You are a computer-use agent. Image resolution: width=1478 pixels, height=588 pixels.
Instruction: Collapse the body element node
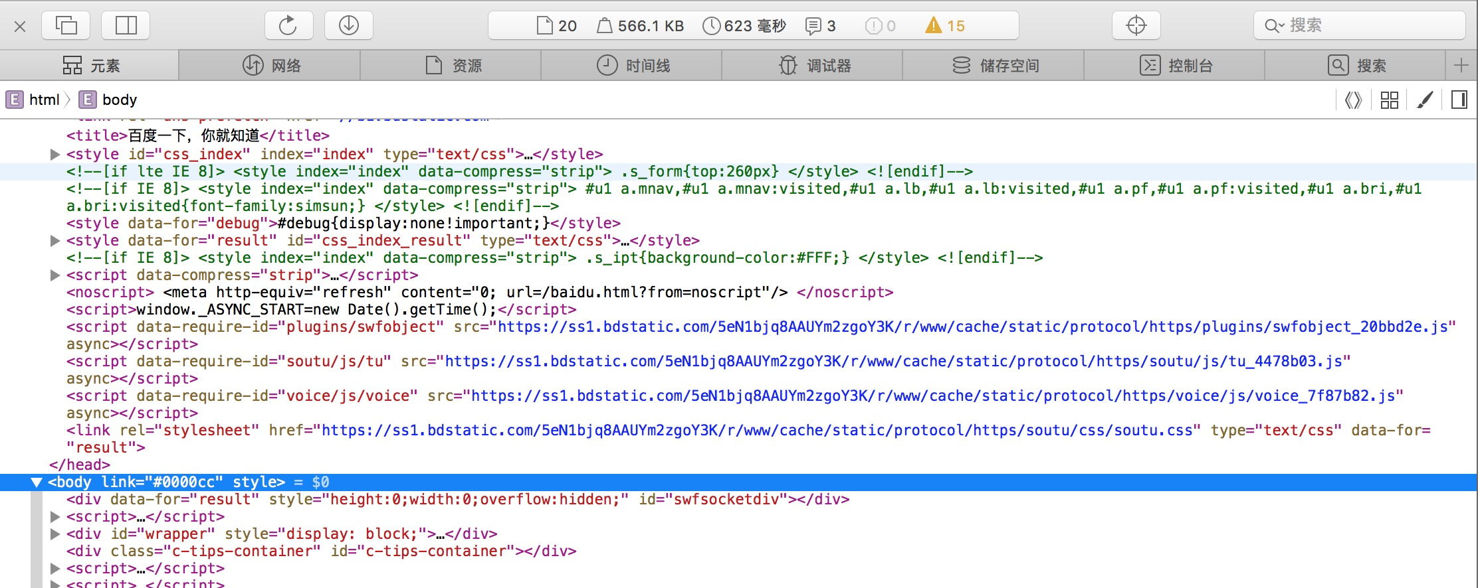click(x=37, y=482)
